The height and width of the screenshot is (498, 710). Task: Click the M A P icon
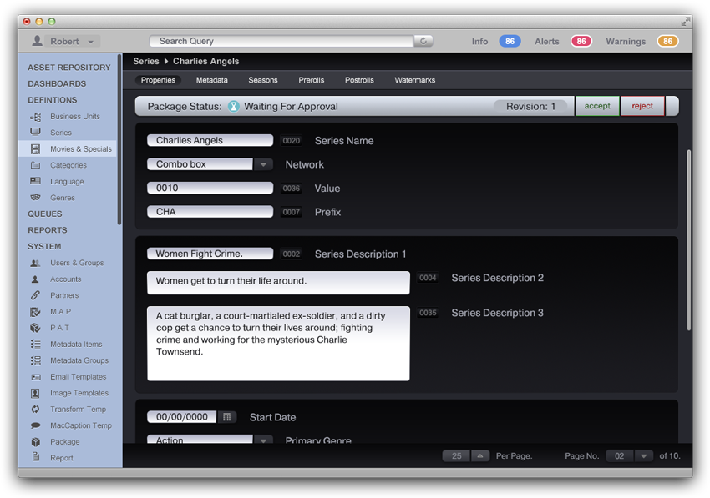tap(35, 312)
